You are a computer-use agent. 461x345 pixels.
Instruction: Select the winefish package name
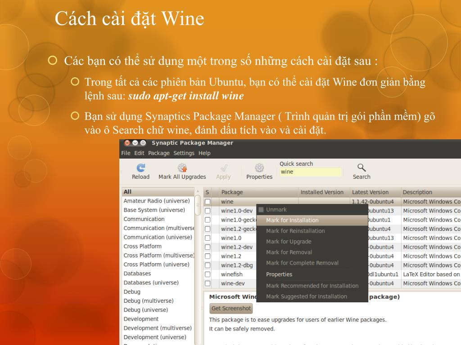coord(232,274)
